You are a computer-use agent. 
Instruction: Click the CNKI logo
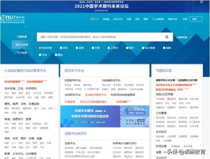(x=12, y=19)
